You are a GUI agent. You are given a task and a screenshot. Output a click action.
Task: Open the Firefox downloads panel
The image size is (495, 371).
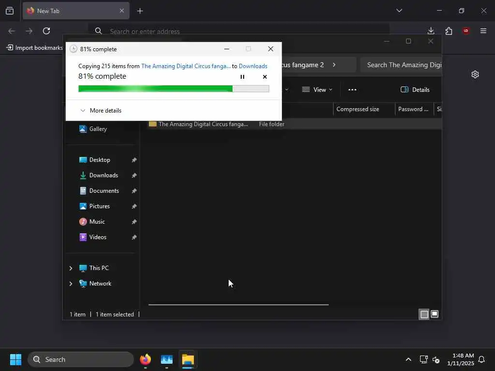coord(431,31)
